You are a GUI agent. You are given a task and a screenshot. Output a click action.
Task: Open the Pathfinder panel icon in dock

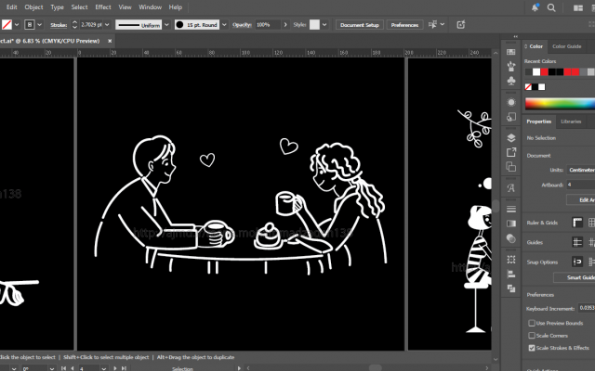coord(511,288)
